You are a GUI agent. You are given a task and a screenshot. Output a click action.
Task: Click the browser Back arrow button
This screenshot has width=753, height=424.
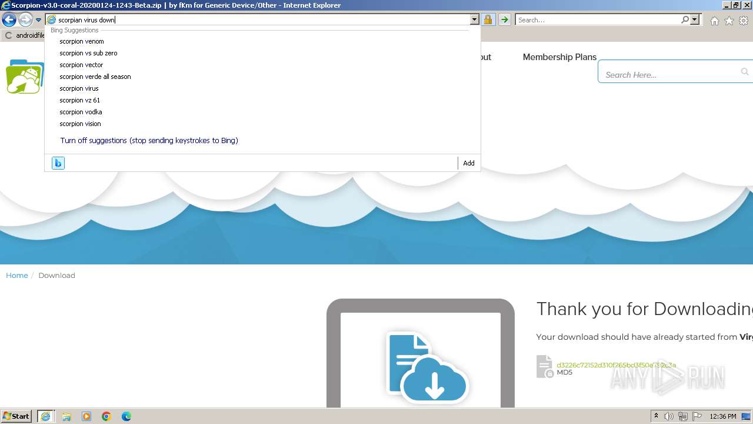click(9, 20)
